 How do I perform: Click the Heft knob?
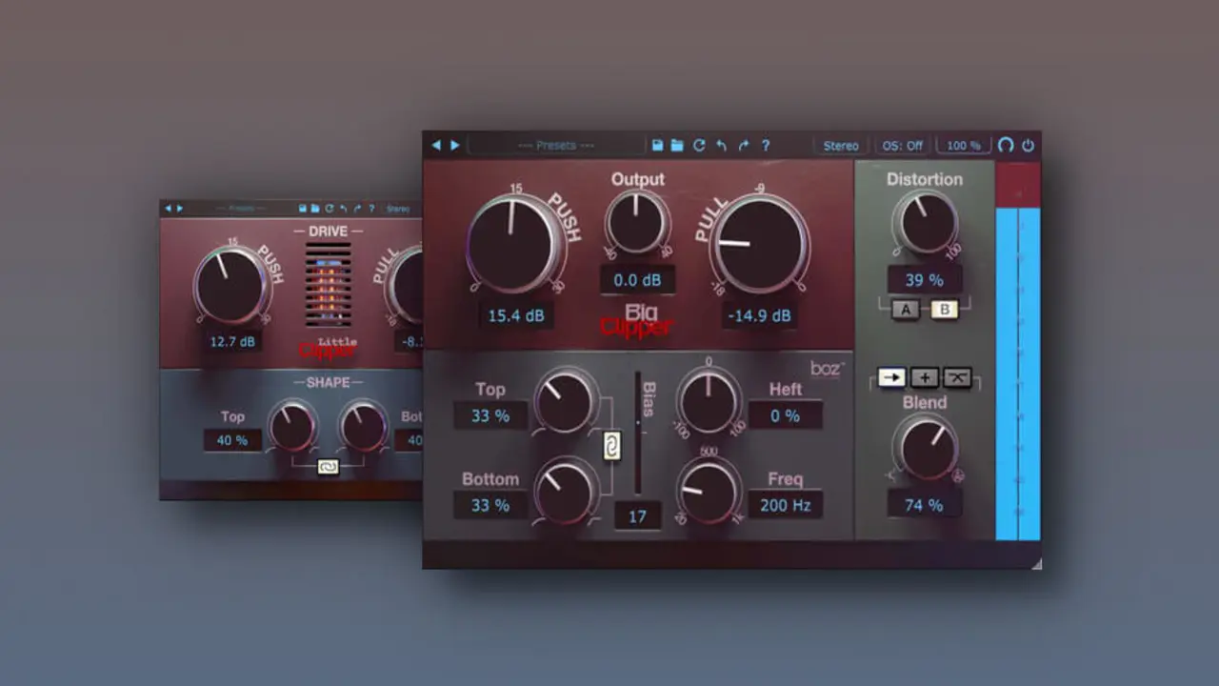point(709,400)
